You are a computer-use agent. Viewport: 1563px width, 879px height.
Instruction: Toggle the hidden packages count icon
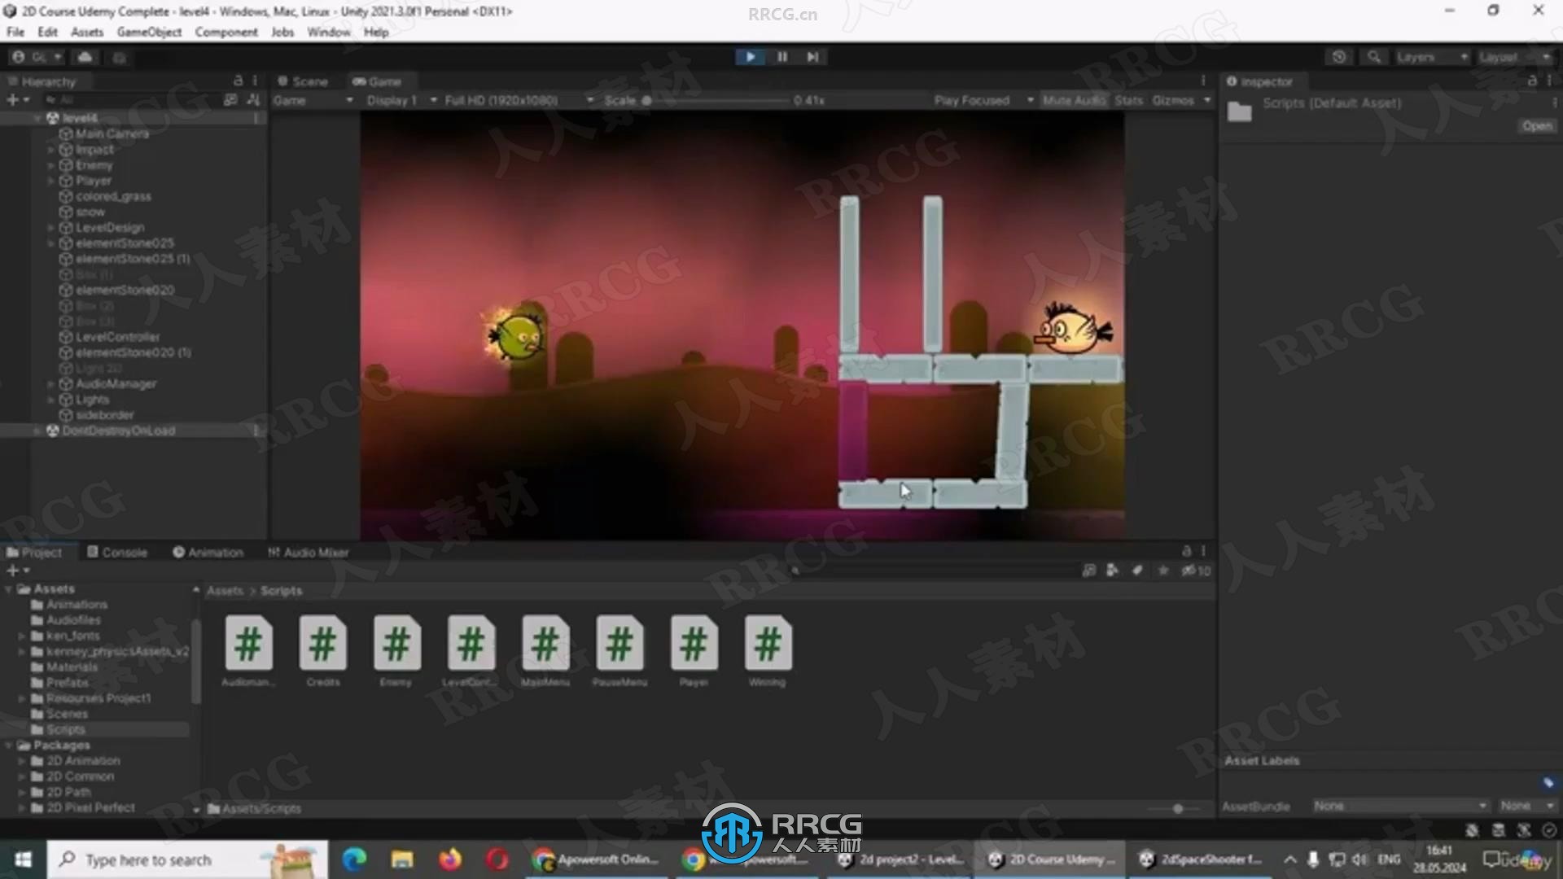tap(1197, 571)
